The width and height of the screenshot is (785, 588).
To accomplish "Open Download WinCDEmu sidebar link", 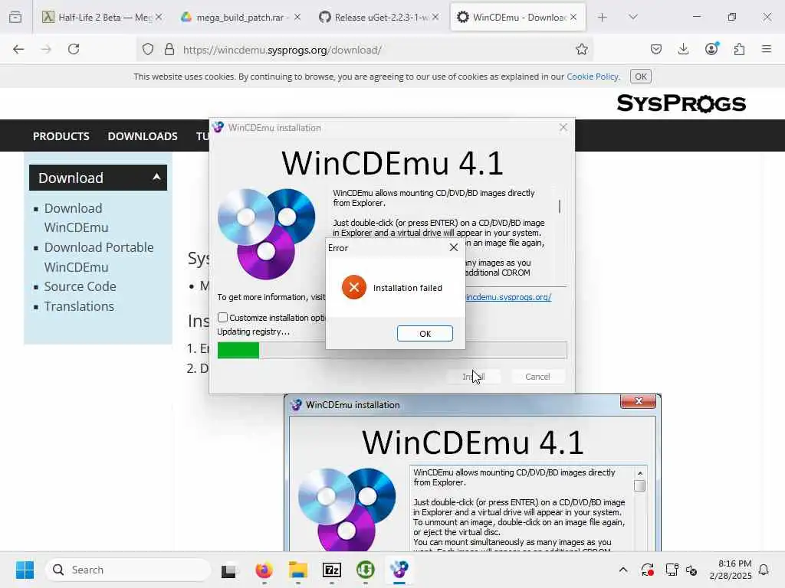I will [x=76, y=217].
